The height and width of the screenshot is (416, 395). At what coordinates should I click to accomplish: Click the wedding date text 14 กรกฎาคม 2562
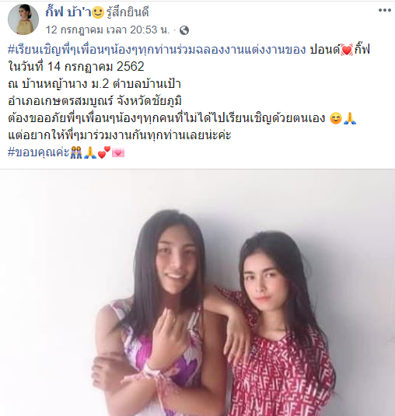coord(96,66)
